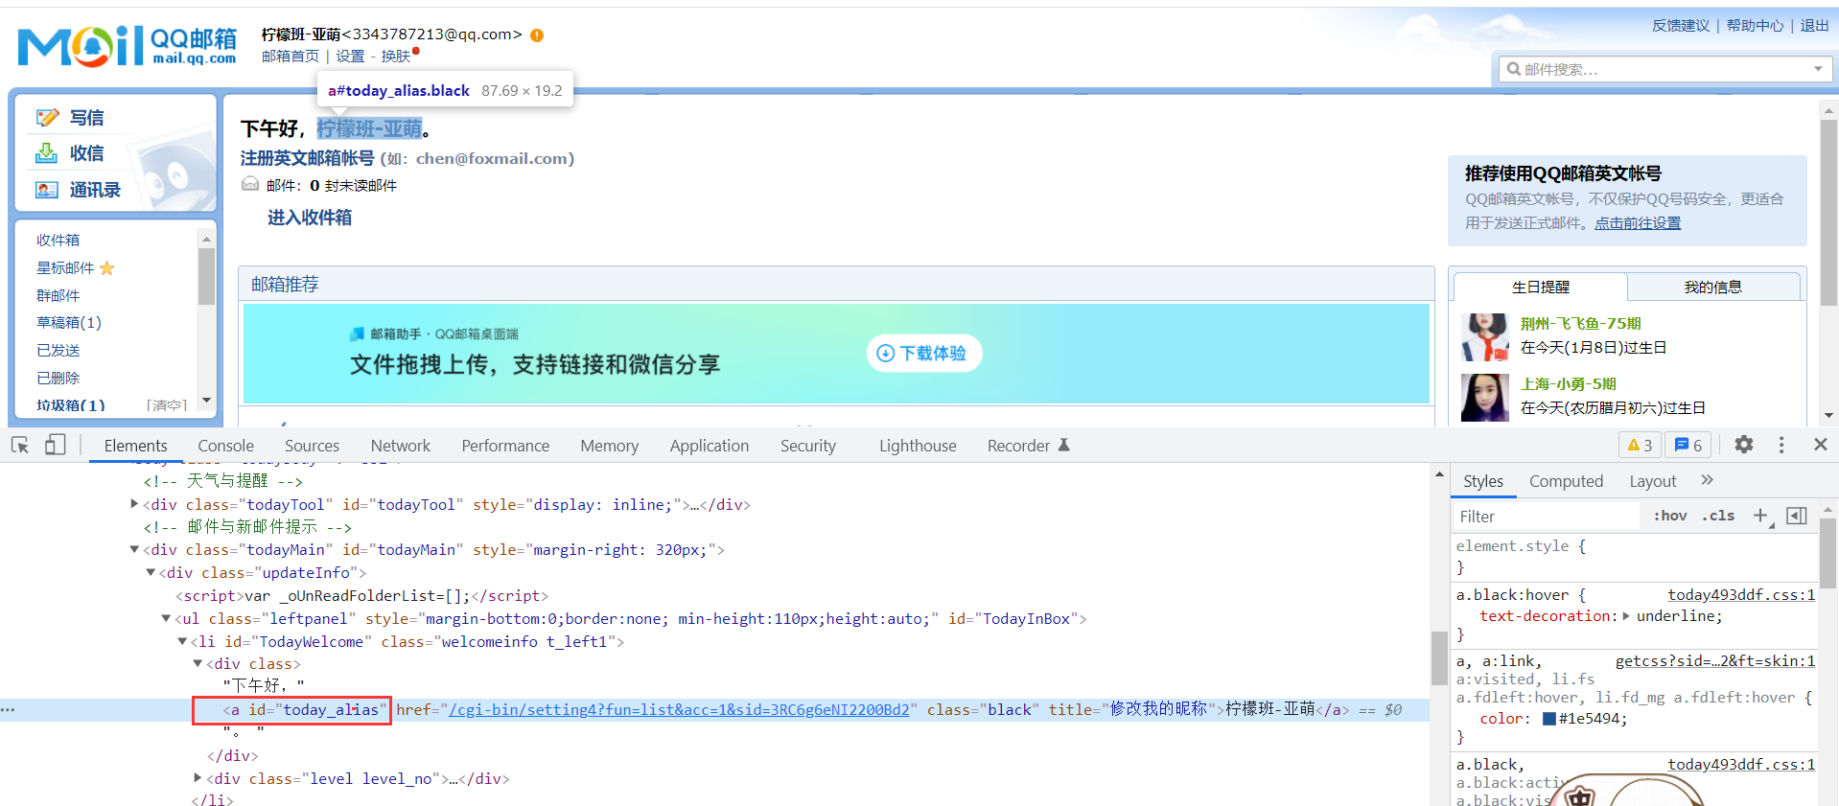This screenshot has width=1839, height=806.
Task: Click the messages issue count badge
Action: pyautogui.click(x=1688, y=446)
